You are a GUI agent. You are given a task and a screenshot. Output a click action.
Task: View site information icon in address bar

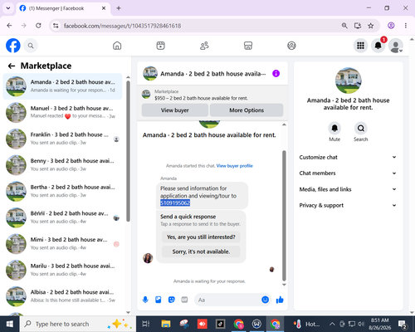click(56, 26)
